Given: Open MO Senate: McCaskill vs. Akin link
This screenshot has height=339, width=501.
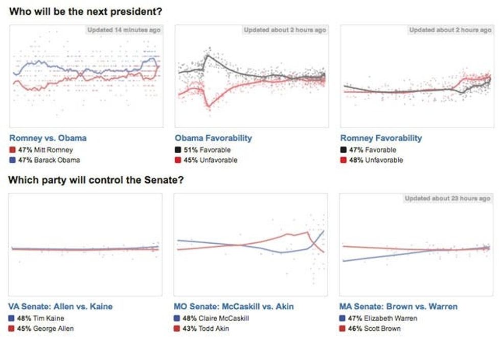Looking at the screenshot, I should point(234,306).
